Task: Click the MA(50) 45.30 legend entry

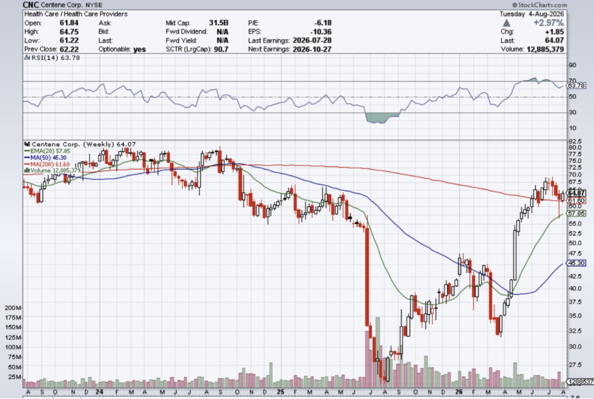Action: [48, 157]
